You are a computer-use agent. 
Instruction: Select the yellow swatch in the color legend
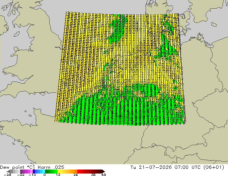(x=59, y=171)
